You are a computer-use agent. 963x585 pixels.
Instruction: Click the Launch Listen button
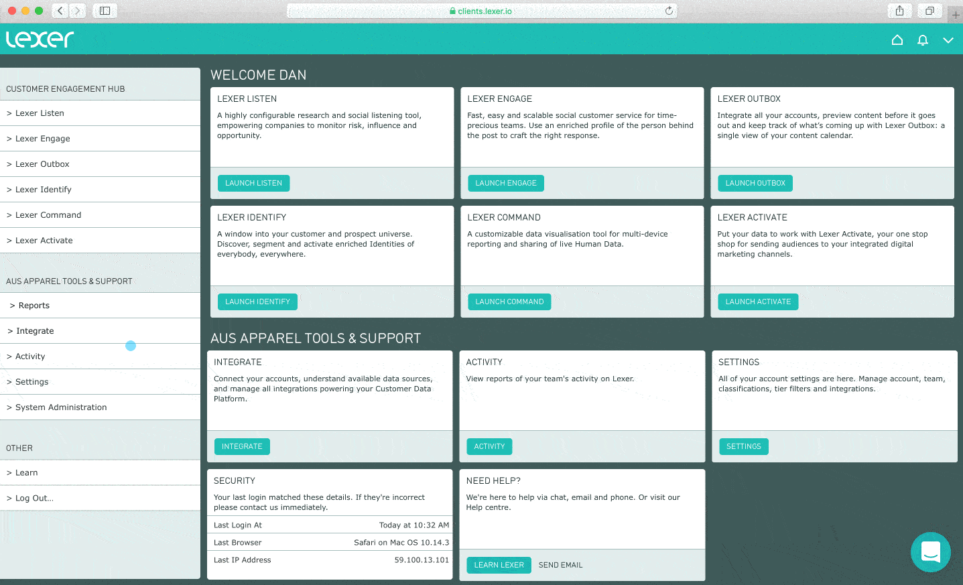pyautogui.click(x=253, y=183)
